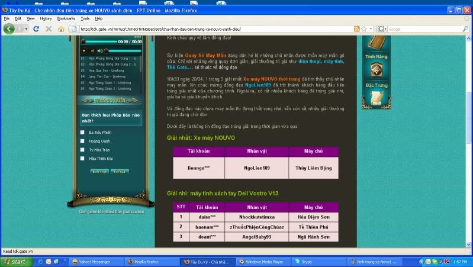Open the back/forward history dropdown arrow
473x267 pixels.
[27, 29]
